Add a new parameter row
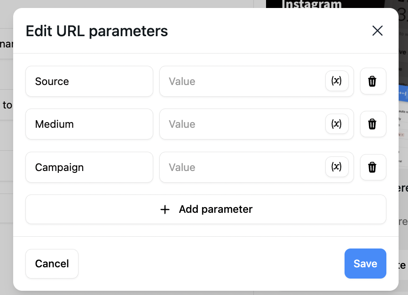Image resolution: width=408 pixels, height=295 pixels. point(206,209)
